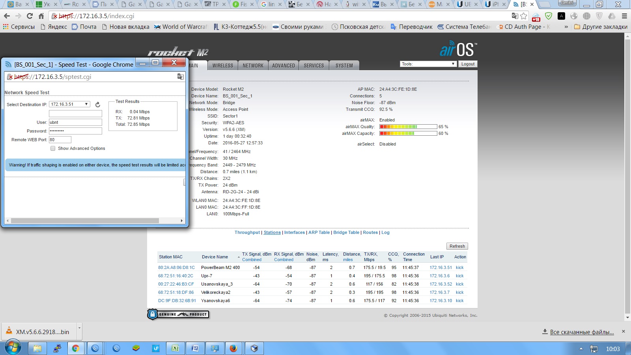
Task: Click the translate icon in Speed Test popup
Action: 180,77
